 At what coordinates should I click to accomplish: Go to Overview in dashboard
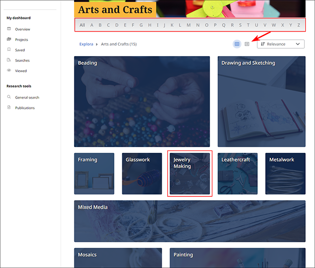[22, 30]
